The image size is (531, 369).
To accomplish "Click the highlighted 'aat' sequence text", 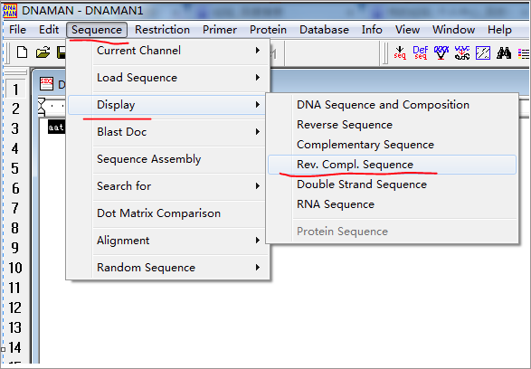I will 56,127.
